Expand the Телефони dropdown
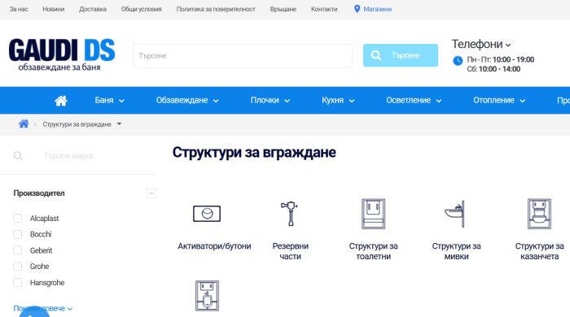 pos(481,44)
